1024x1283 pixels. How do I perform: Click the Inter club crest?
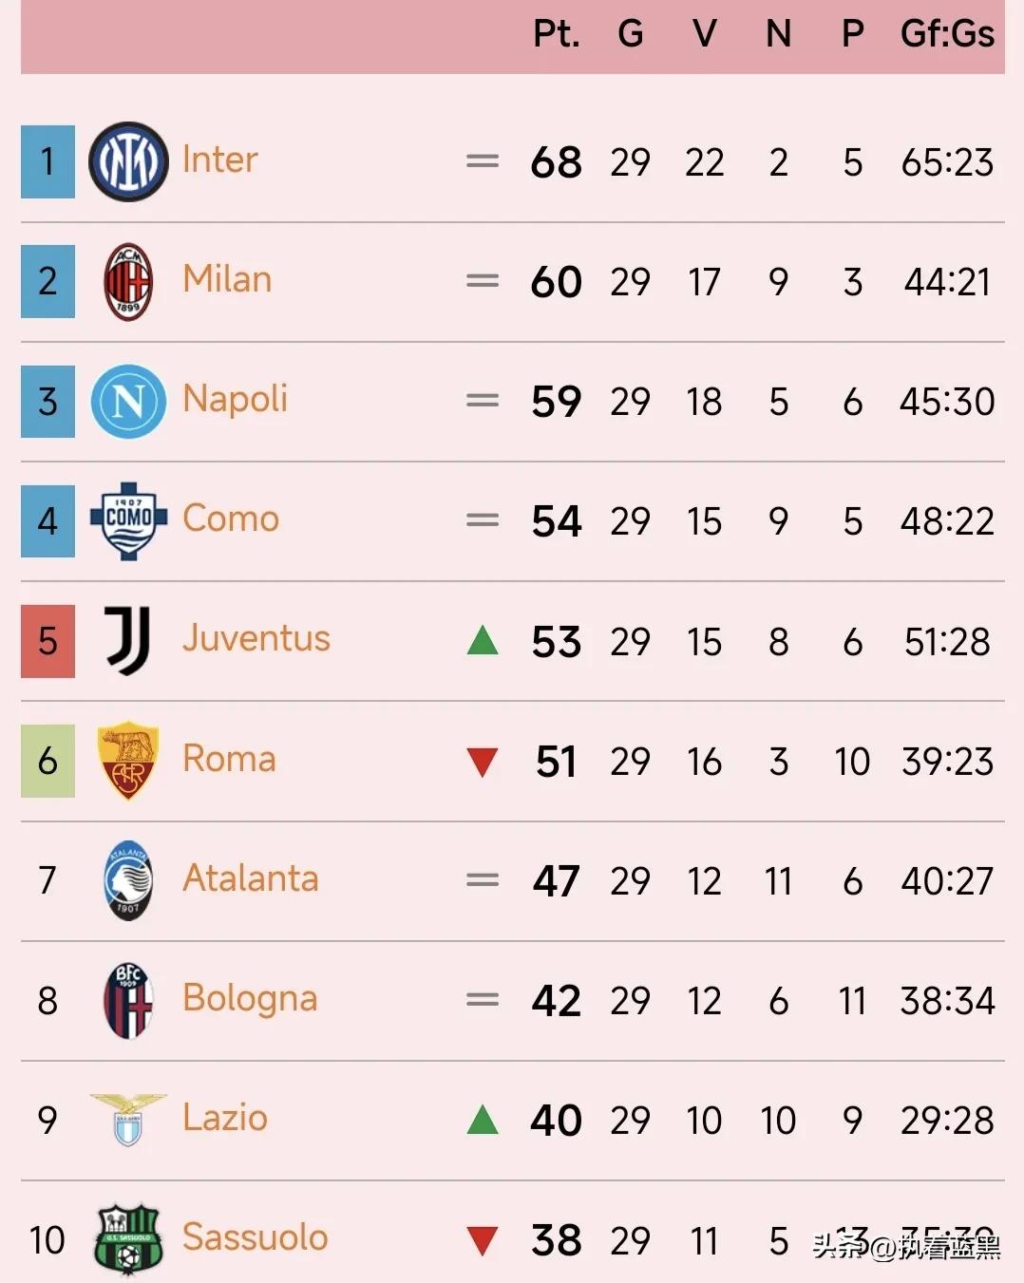[128, 161]
